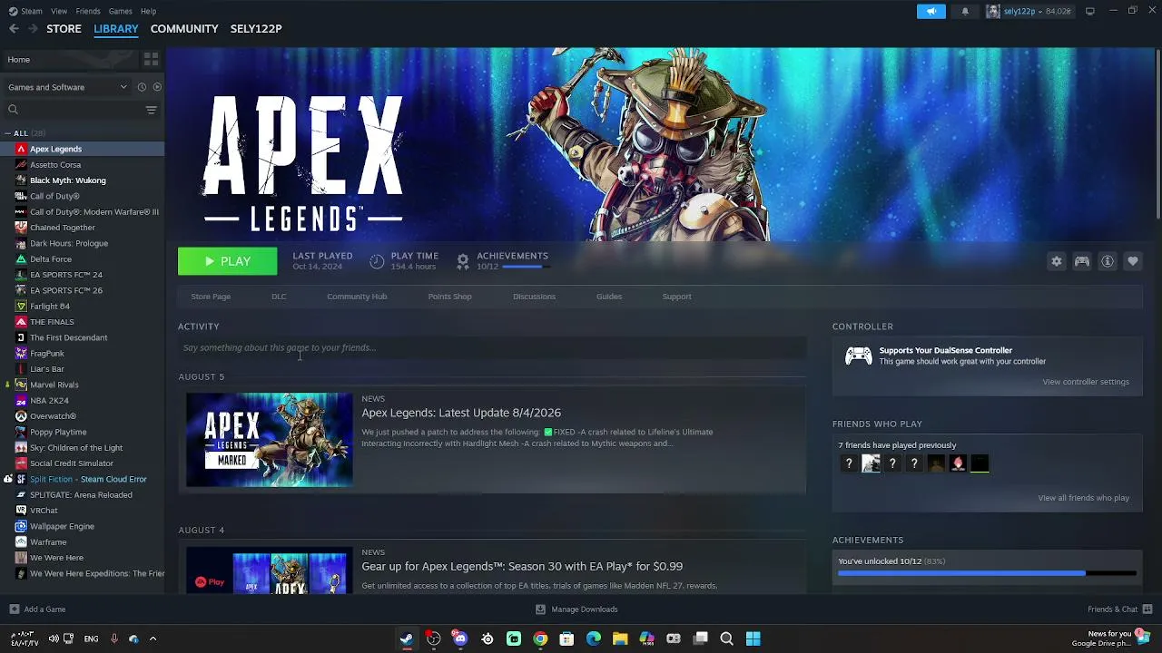
Task: Open the Support link
Action: (676, 297)
